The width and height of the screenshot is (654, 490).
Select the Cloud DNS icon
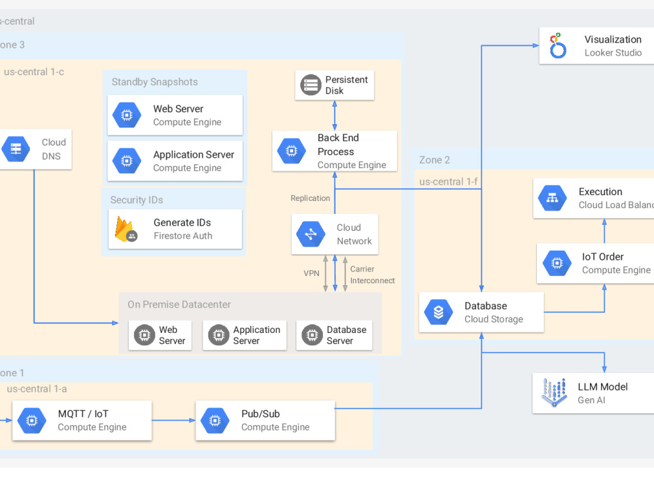pos(15,149)
